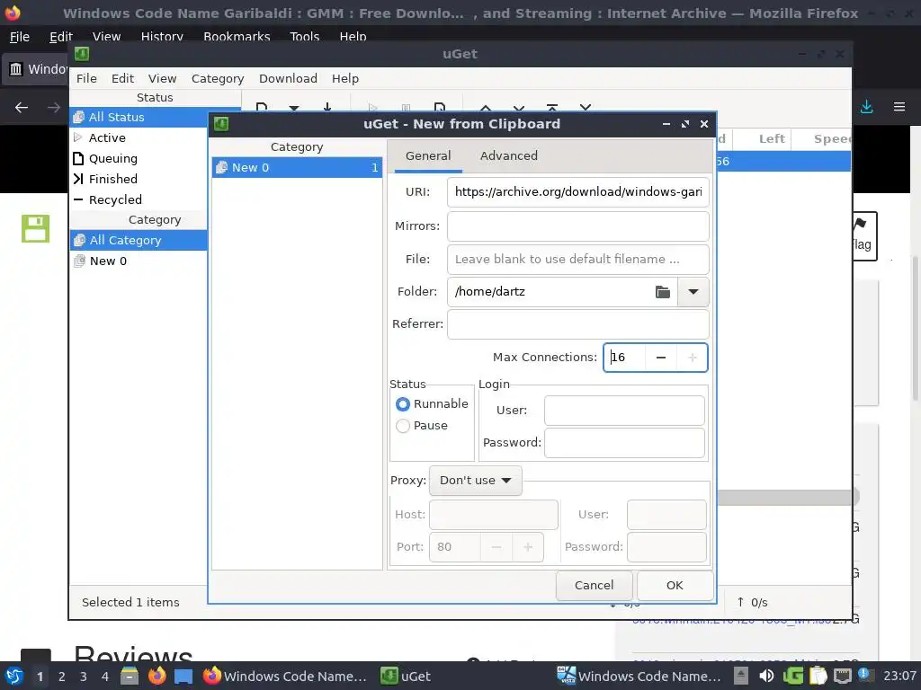Select "All Category" in the uGet sidebar
921x690 pixels.
coord(138,241)
